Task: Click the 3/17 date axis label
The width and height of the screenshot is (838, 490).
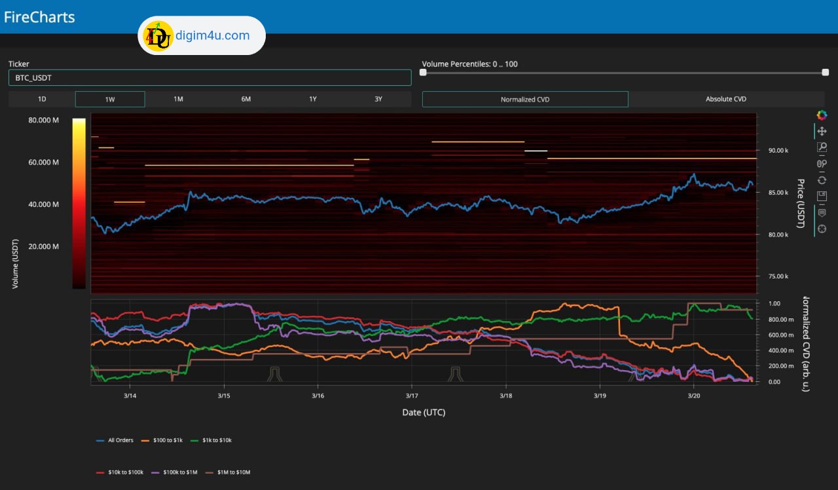Action: point(411,396)
